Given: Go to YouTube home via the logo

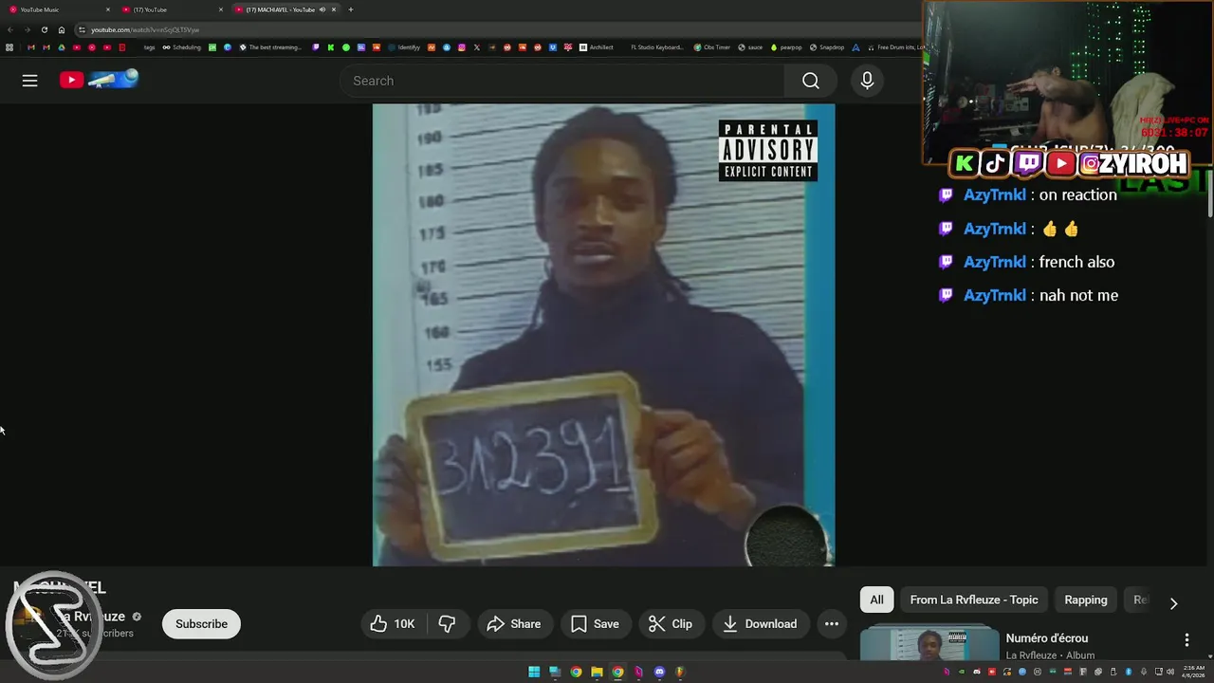Looking at the screenshot, I should [100, 80].
